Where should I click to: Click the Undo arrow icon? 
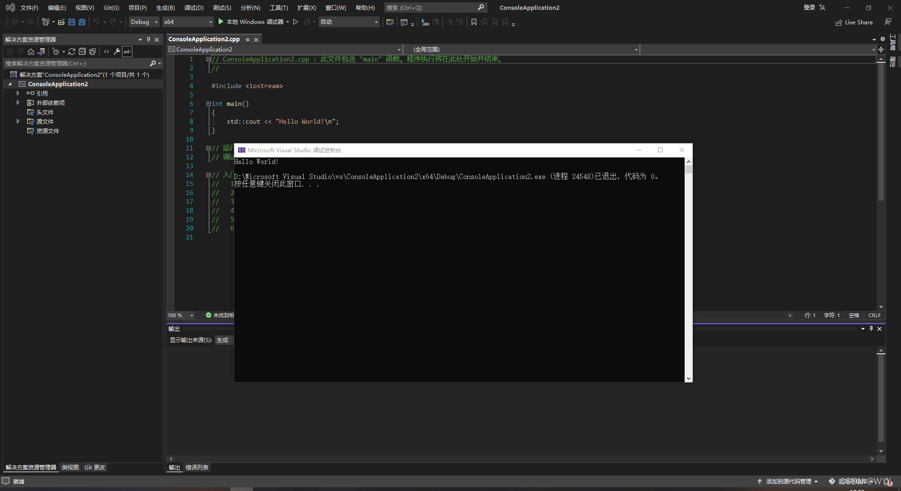[x=96, y=22]
